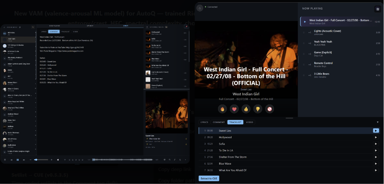The width and height of the screenshot is (384, 184).
Task: Select Yeah Yeah Yeah by BLACKPINK in queue
Action: (x=341, y=43)
